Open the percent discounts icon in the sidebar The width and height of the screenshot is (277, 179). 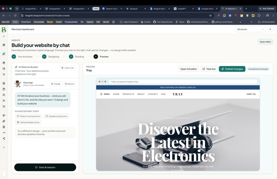pyautogui.click(x=4, y=74)
